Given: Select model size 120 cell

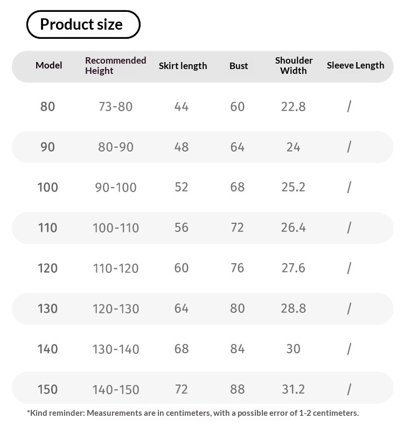Looking at the screenshot, I should [47, 268].
